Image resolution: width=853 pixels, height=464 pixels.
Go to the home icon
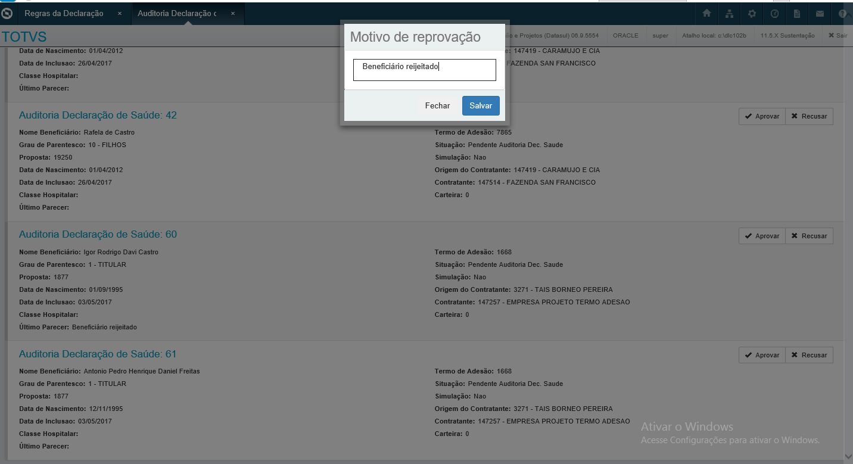pyautogui.click(x=706, y=13)
